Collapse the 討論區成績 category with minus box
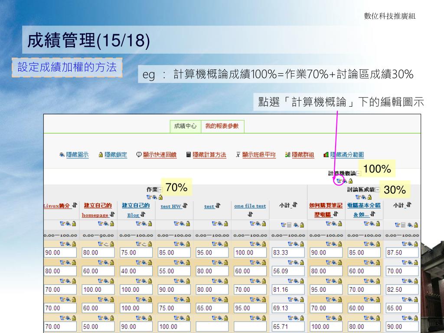The height and width of the screenshot is (333, 444). pyautogui.click(x=378, y=190)
